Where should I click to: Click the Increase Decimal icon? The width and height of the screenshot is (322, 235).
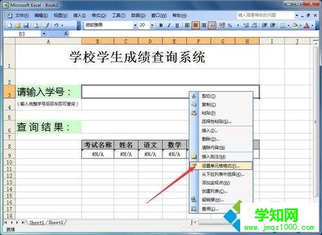click(x=246, y=25)
